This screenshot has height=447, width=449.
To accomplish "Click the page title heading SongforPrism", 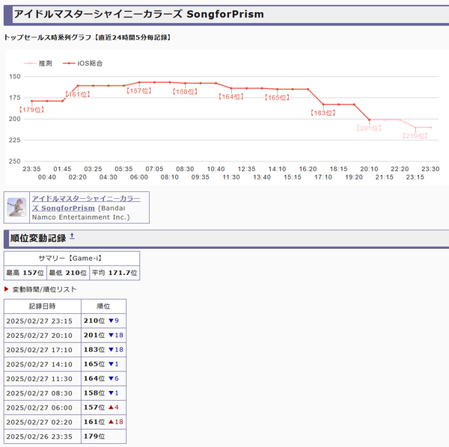I will click(139, 14).
